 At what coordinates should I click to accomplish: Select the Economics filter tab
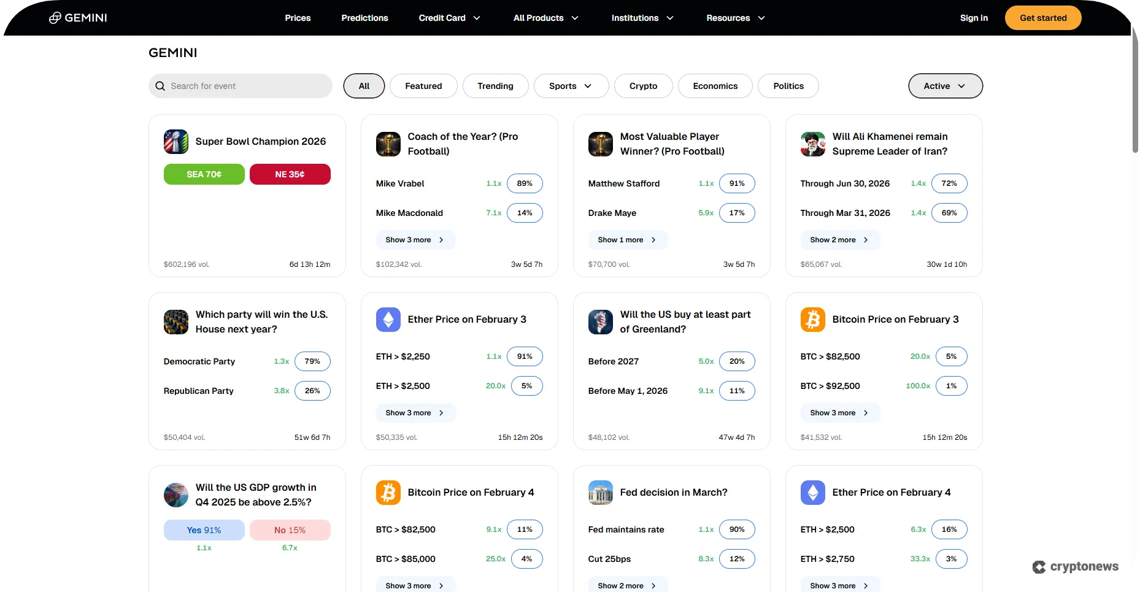[715, 86]
